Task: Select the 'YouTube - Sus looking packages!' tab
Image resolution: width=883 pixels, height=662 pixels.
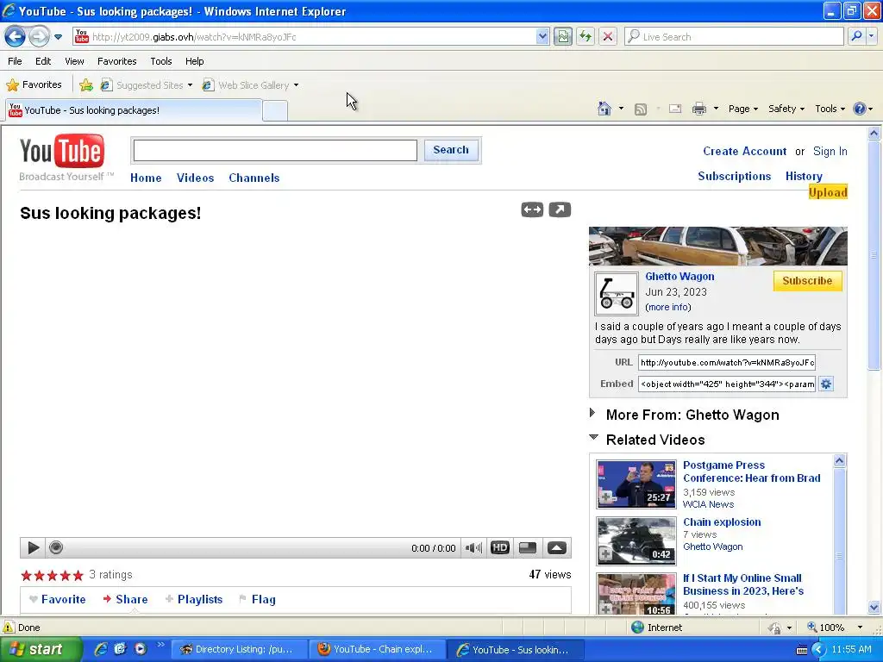Action: 134,110
